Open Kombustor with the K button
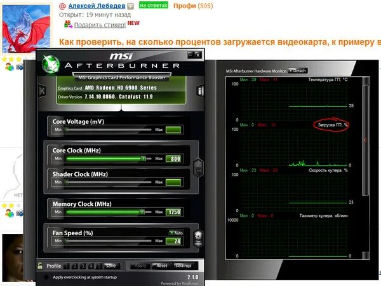Image resolution: width=381 pixels, height=286 pixels. pos(42,91)
